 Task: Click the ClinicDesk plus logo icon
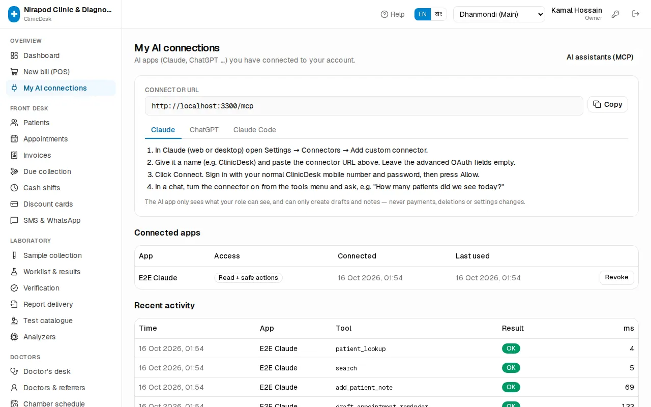pos(14,14)
